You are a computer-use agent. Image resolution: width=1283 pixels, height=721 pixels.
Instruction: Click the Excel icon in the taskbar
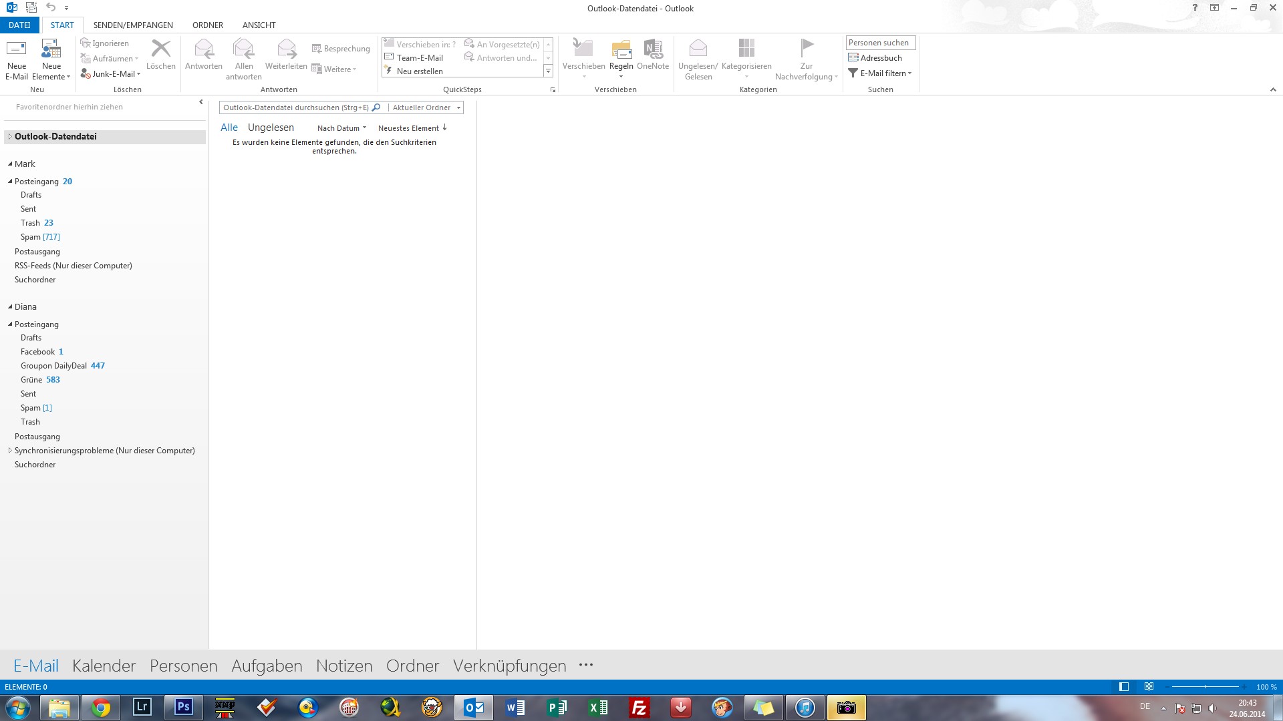pos(598,708)
